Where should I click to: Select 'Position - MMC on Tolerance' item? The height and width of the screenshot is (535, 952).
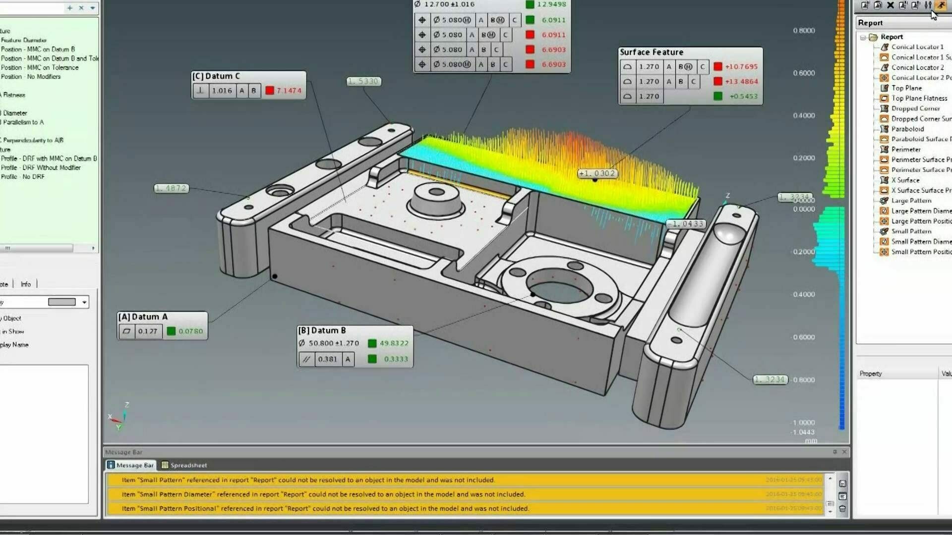coord(40,68)
